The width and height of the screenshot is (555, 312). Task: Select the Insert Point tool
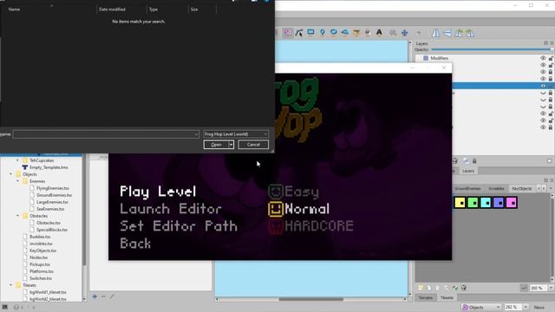tap(322, 33)
